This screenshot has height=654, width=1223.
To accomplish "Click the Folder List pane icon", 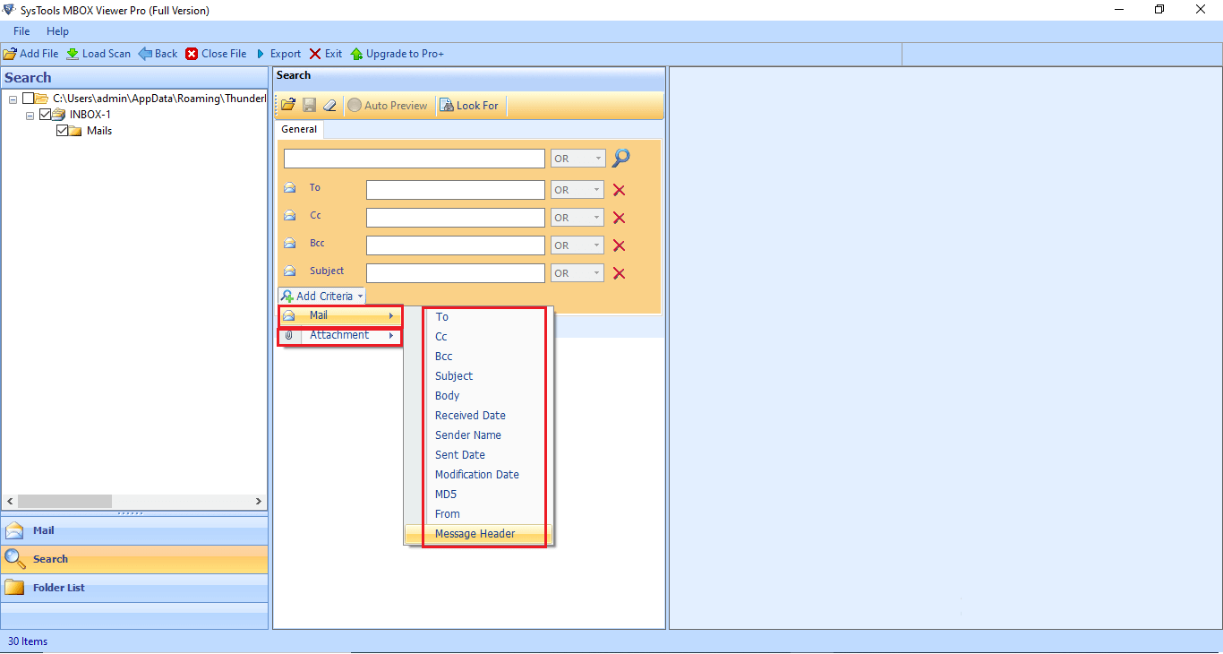I will 14,588.
